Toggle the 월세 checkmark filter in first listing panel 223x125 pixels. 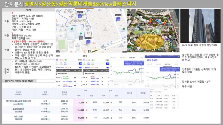65,60
